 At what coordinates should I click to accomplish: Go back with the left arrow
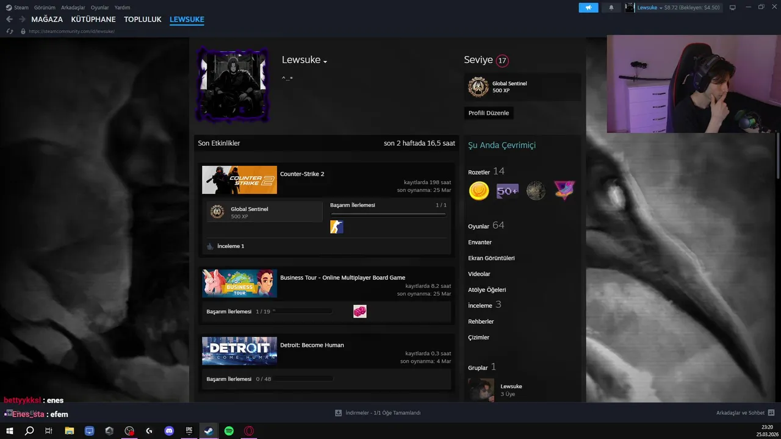pos(9,20)
